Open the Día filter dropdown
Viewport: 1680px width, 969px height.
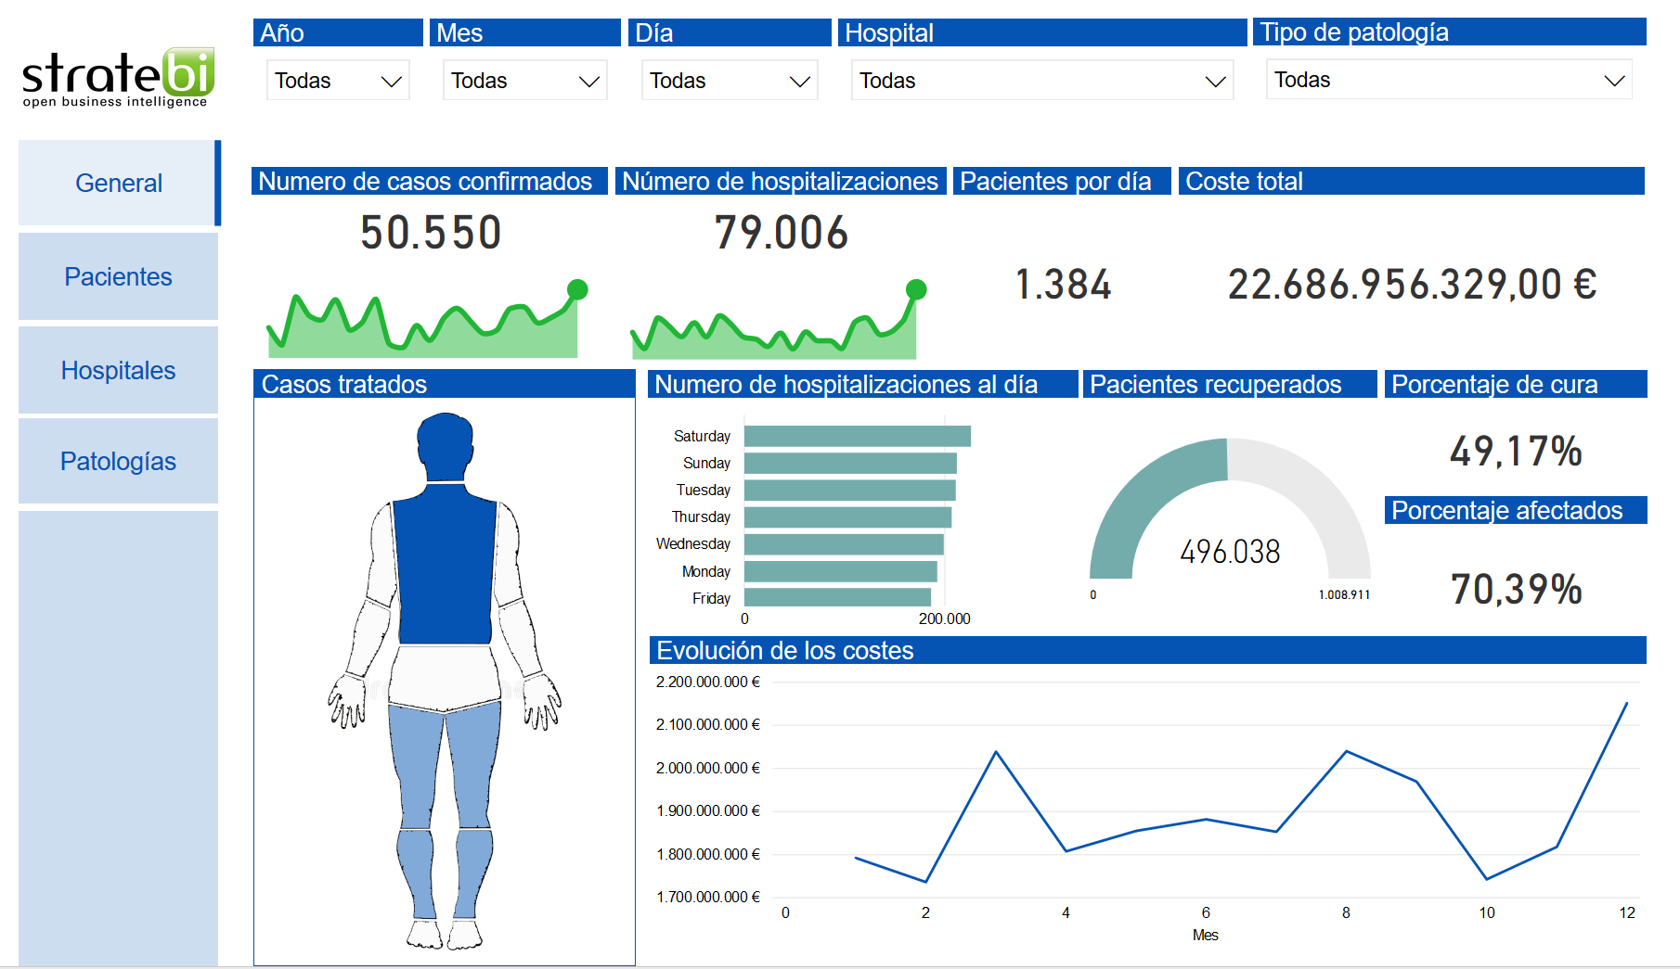(730, 81)
